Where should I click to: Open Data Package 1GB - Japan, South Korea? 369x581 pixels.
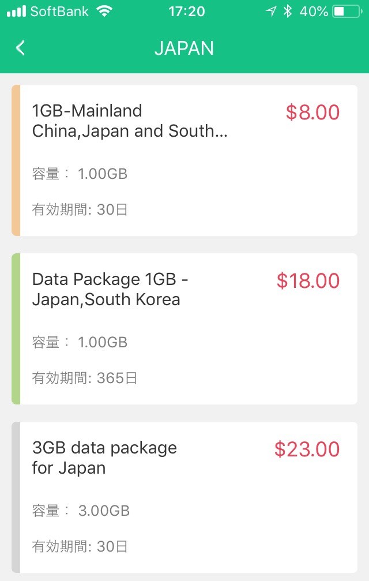click(110, 290)
